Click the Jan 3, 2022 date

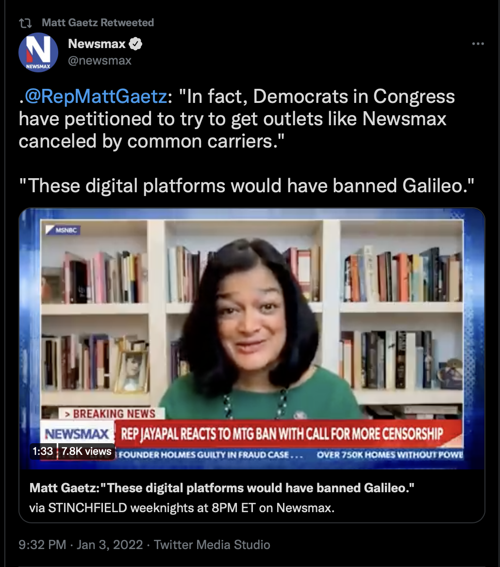[110, 545]
